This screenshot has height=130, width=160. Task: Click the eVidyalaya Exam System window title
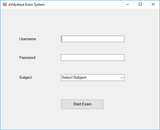point(27,5)
